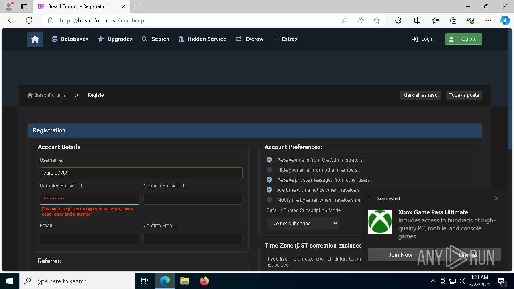514x289 pixels.
Task: Open the Search nav item
Action: click(155, 39)
